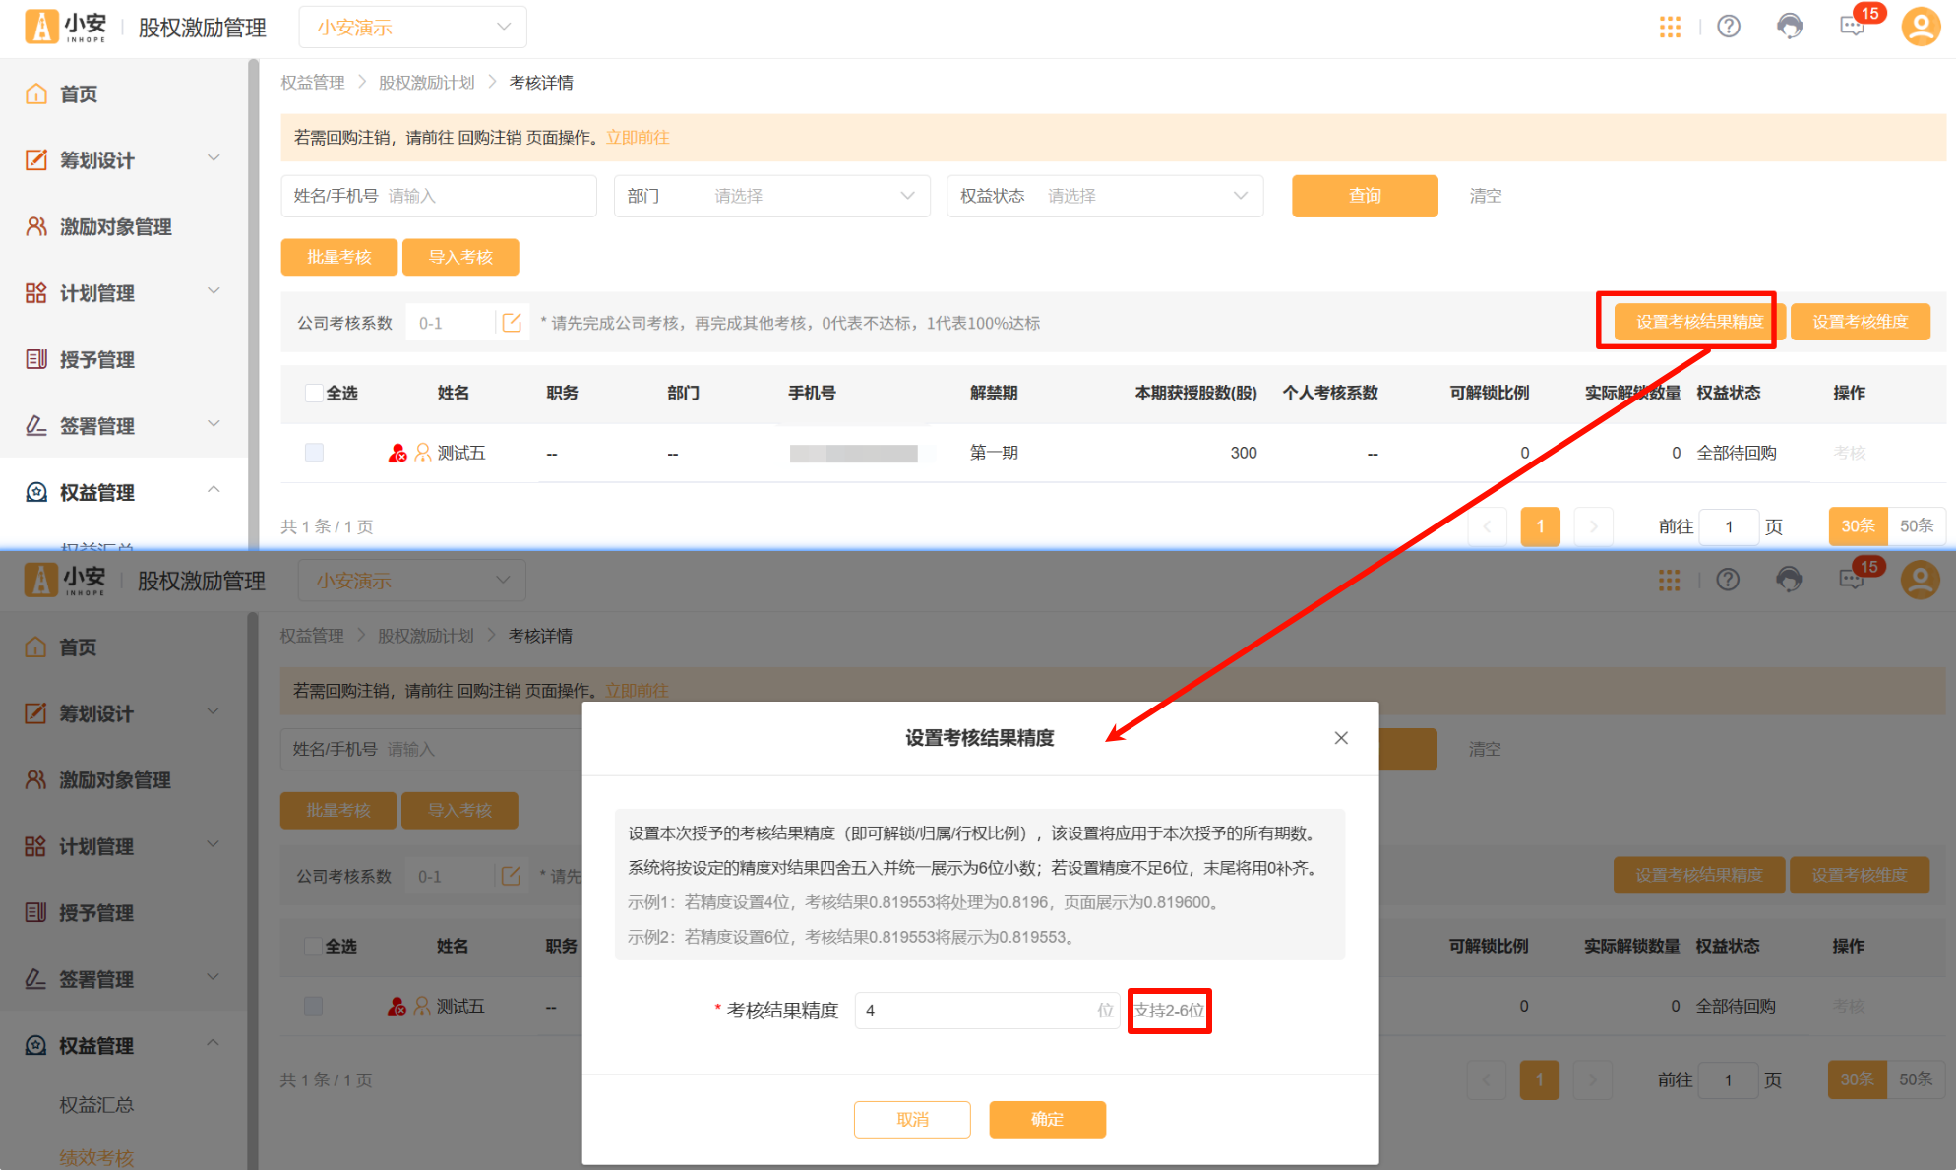Select the 30条 page size option
Screen dimensions: 1956x1170
1857,526
